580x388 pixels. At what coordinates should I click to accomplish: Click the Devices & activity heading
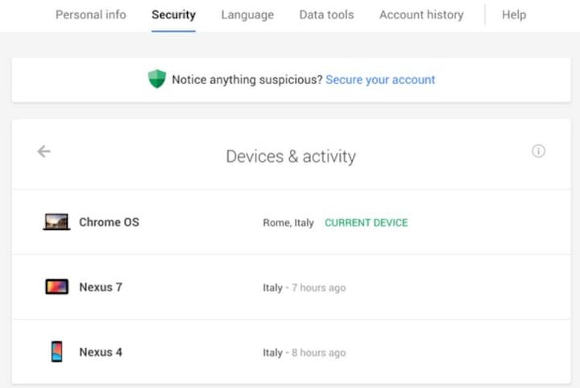291,156
